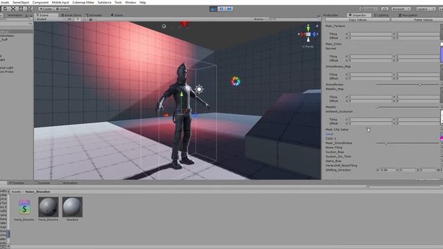
Task: Switch to the Timeline tab
Action: pyautogui.click(x=17, y=183)
